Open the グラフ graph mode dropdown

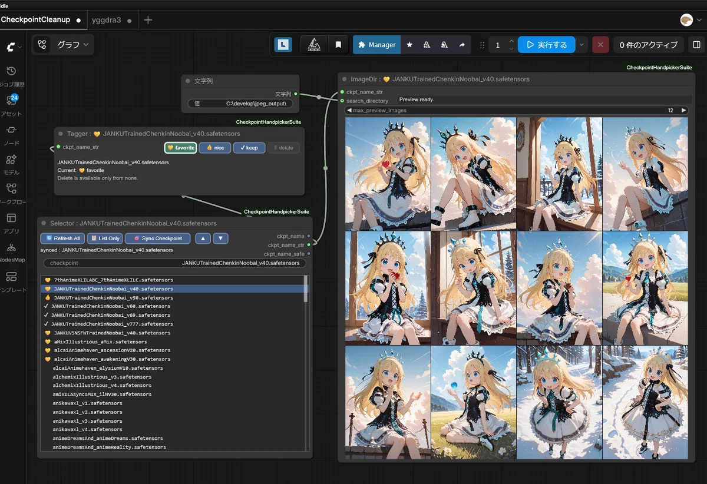63,45
